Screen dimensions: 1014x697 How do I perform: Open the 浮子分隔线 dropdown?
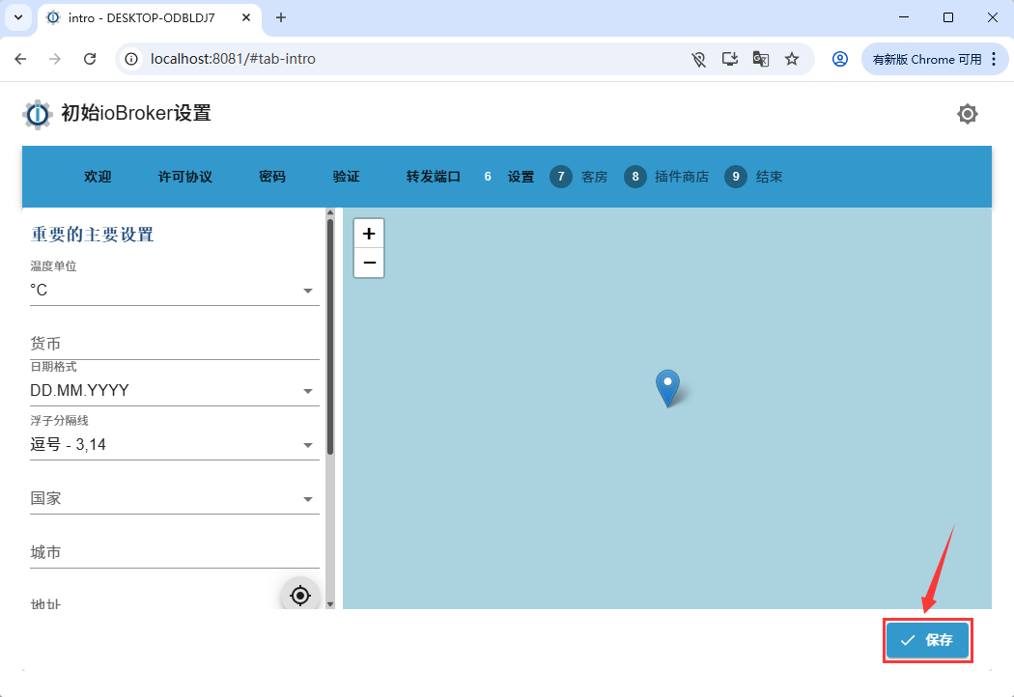(x=174, y=445)
